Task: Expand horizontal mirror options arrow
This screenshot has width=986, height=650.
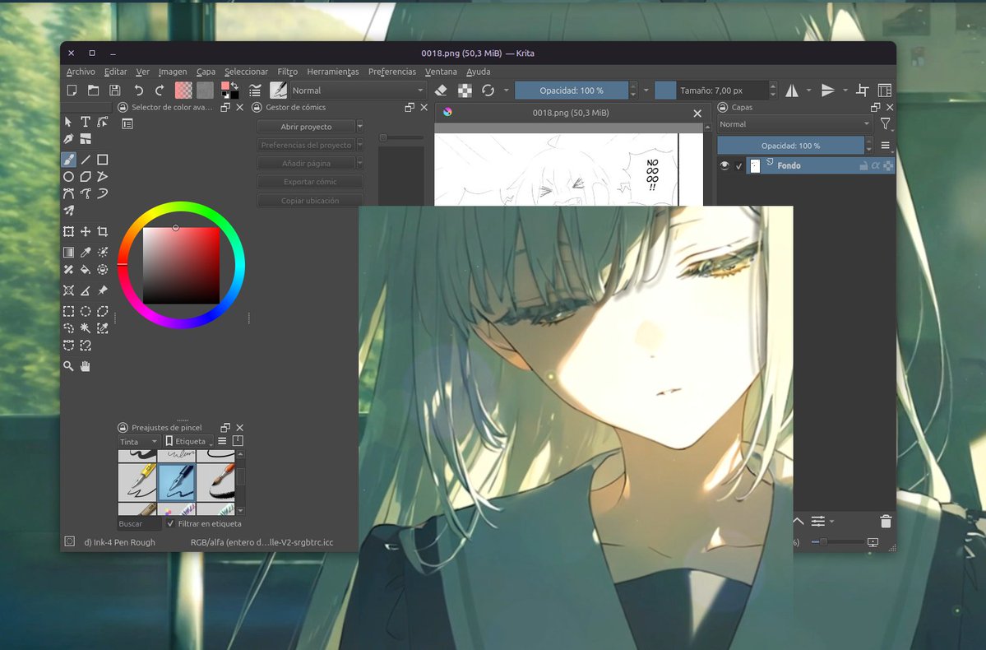Action: 808,91
